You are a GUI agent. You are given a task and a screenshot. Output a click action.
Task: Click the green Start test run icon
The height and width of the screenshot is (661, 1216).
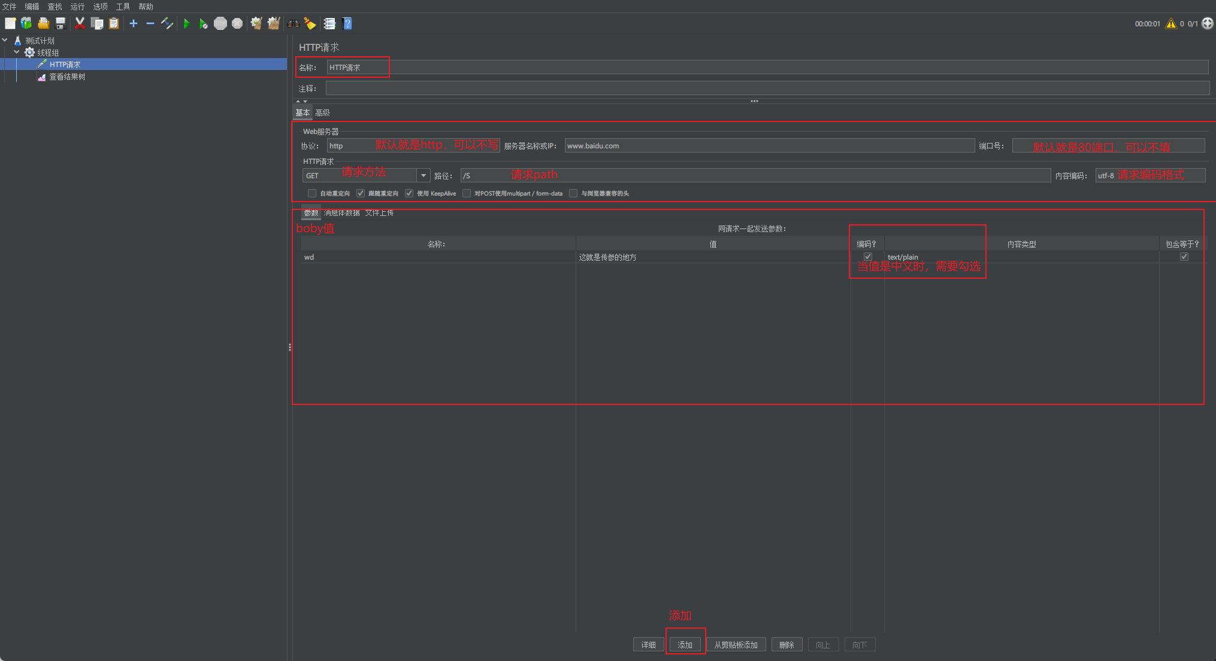pos(186,23)
